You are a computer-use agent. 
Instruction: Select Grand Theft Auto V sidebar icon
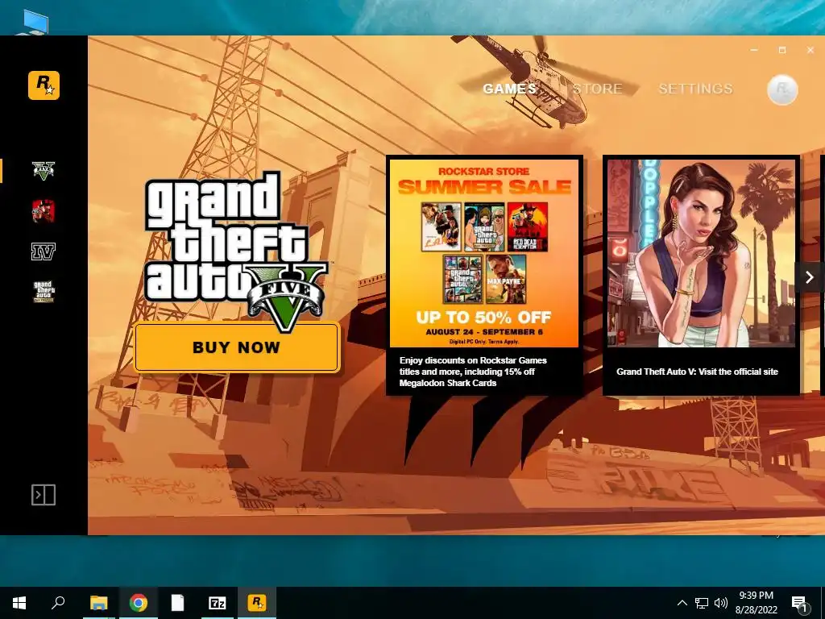pyautogui.click(x=44, y=171)
